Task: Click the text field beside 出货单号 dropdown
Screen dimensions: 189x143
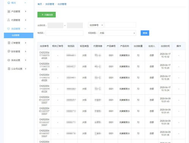Action: tap(120, 25)
